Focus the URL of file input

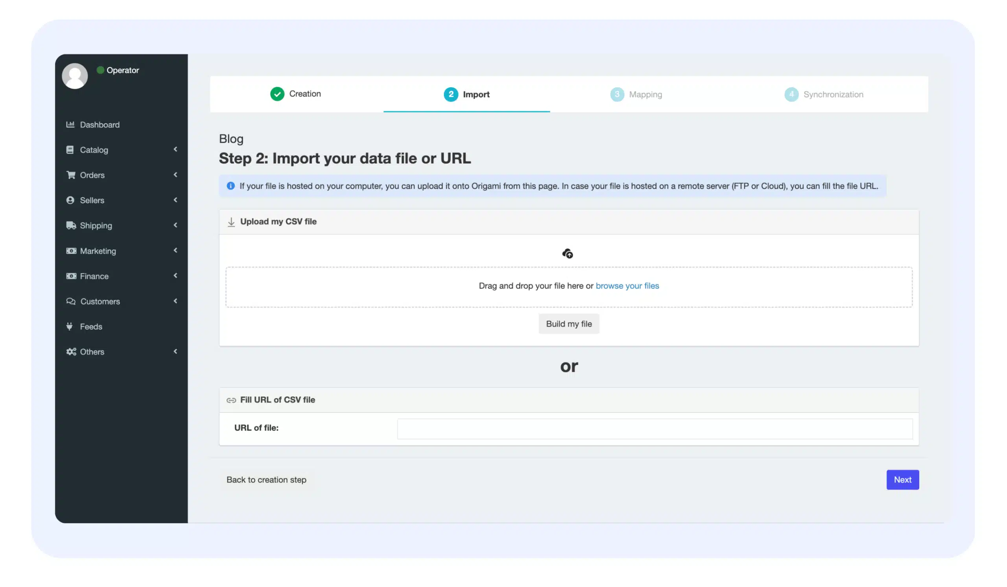pyautogui.click(x=655, y=429)
